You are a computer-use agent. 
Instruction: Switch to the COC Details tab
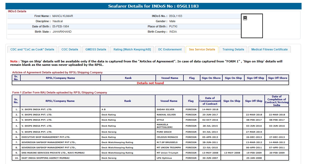pyautogui.click(x=70, y=49)
